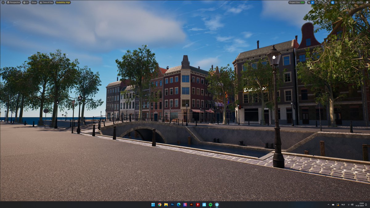
Task: Open rotation snap value 90° dropdown
Action: coord(344,2)
